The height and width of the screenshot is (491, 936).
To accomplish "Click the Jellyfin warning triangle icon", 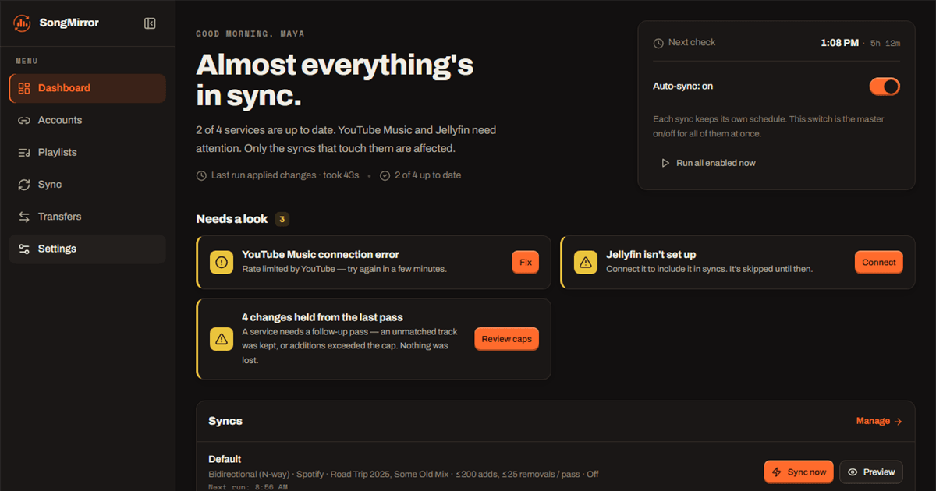I will (586, 263).
